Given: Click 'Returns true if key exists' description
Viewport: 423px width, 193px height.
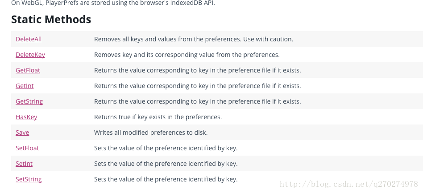Looking at the screenshot, I should pos(158,117).
